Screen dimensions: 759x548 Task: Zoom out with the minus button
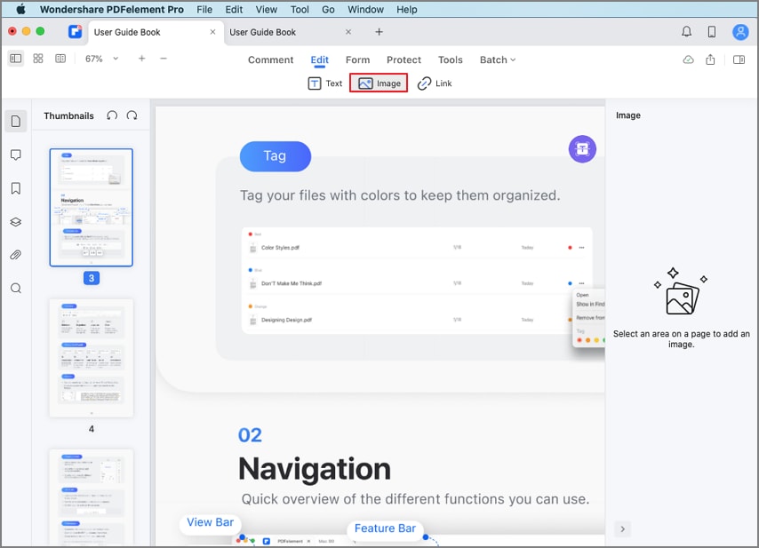click(x=164, y=59)
